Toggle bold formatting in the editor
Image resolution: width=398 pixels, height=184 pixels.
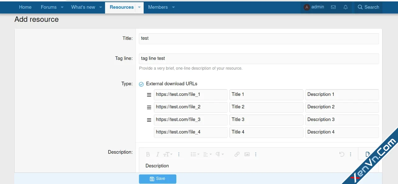pyautogui.click(x=148, y=154)
